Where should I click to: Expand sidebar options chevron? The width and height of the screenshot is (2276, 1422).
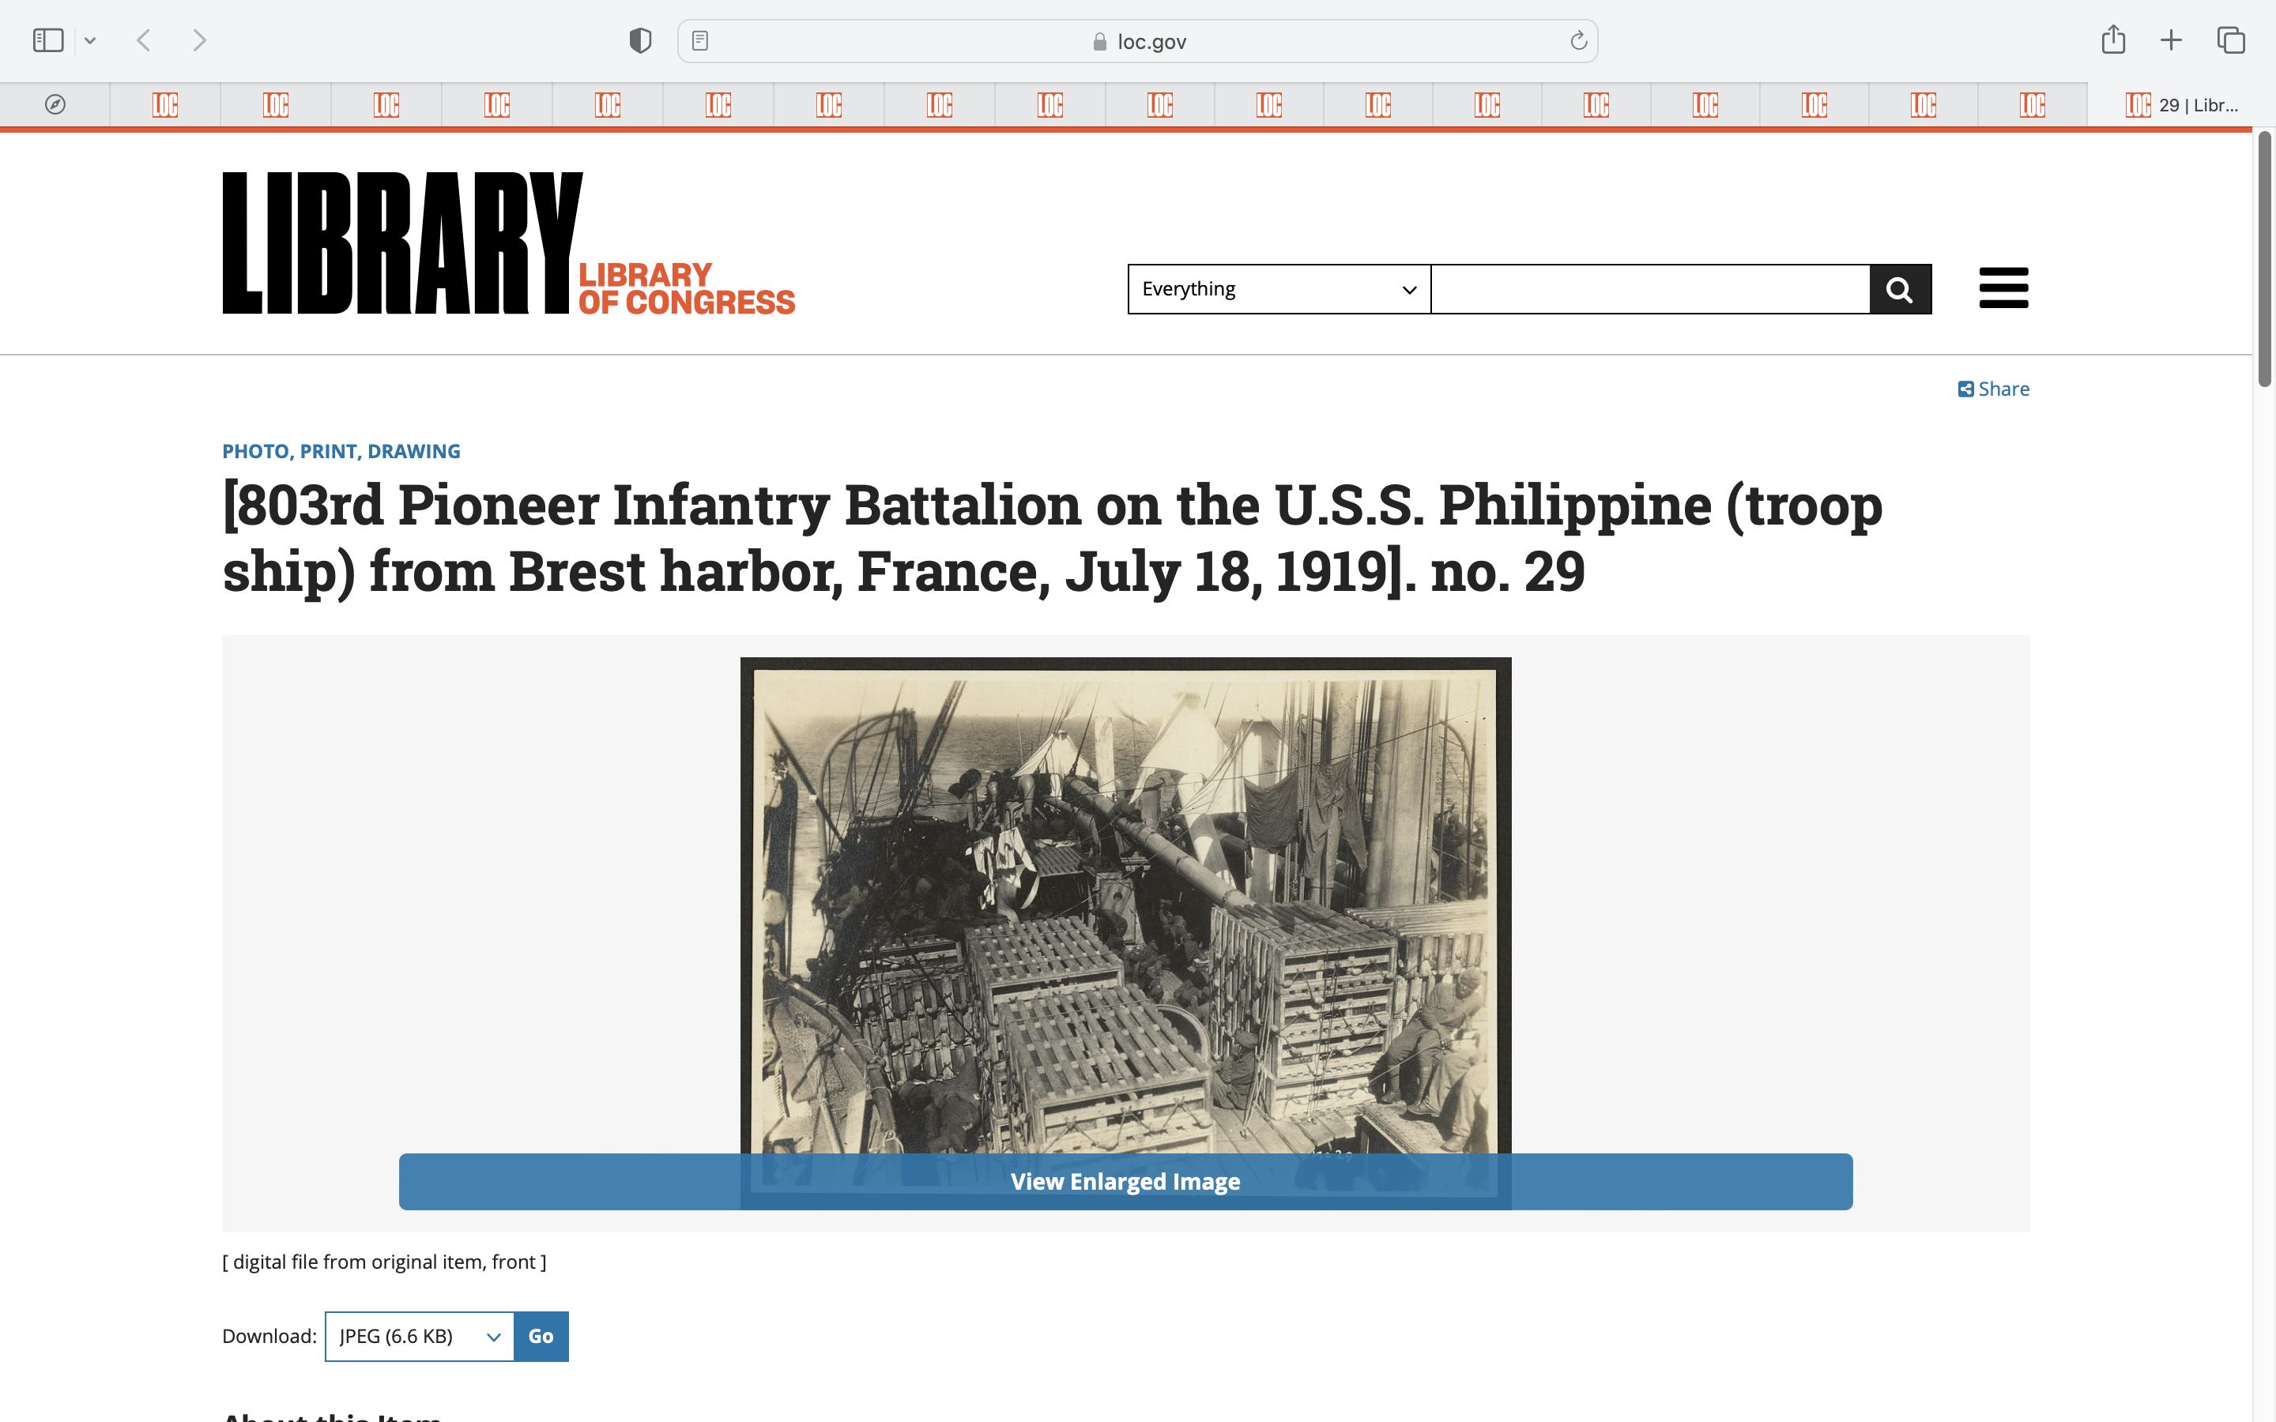(90, 40)
